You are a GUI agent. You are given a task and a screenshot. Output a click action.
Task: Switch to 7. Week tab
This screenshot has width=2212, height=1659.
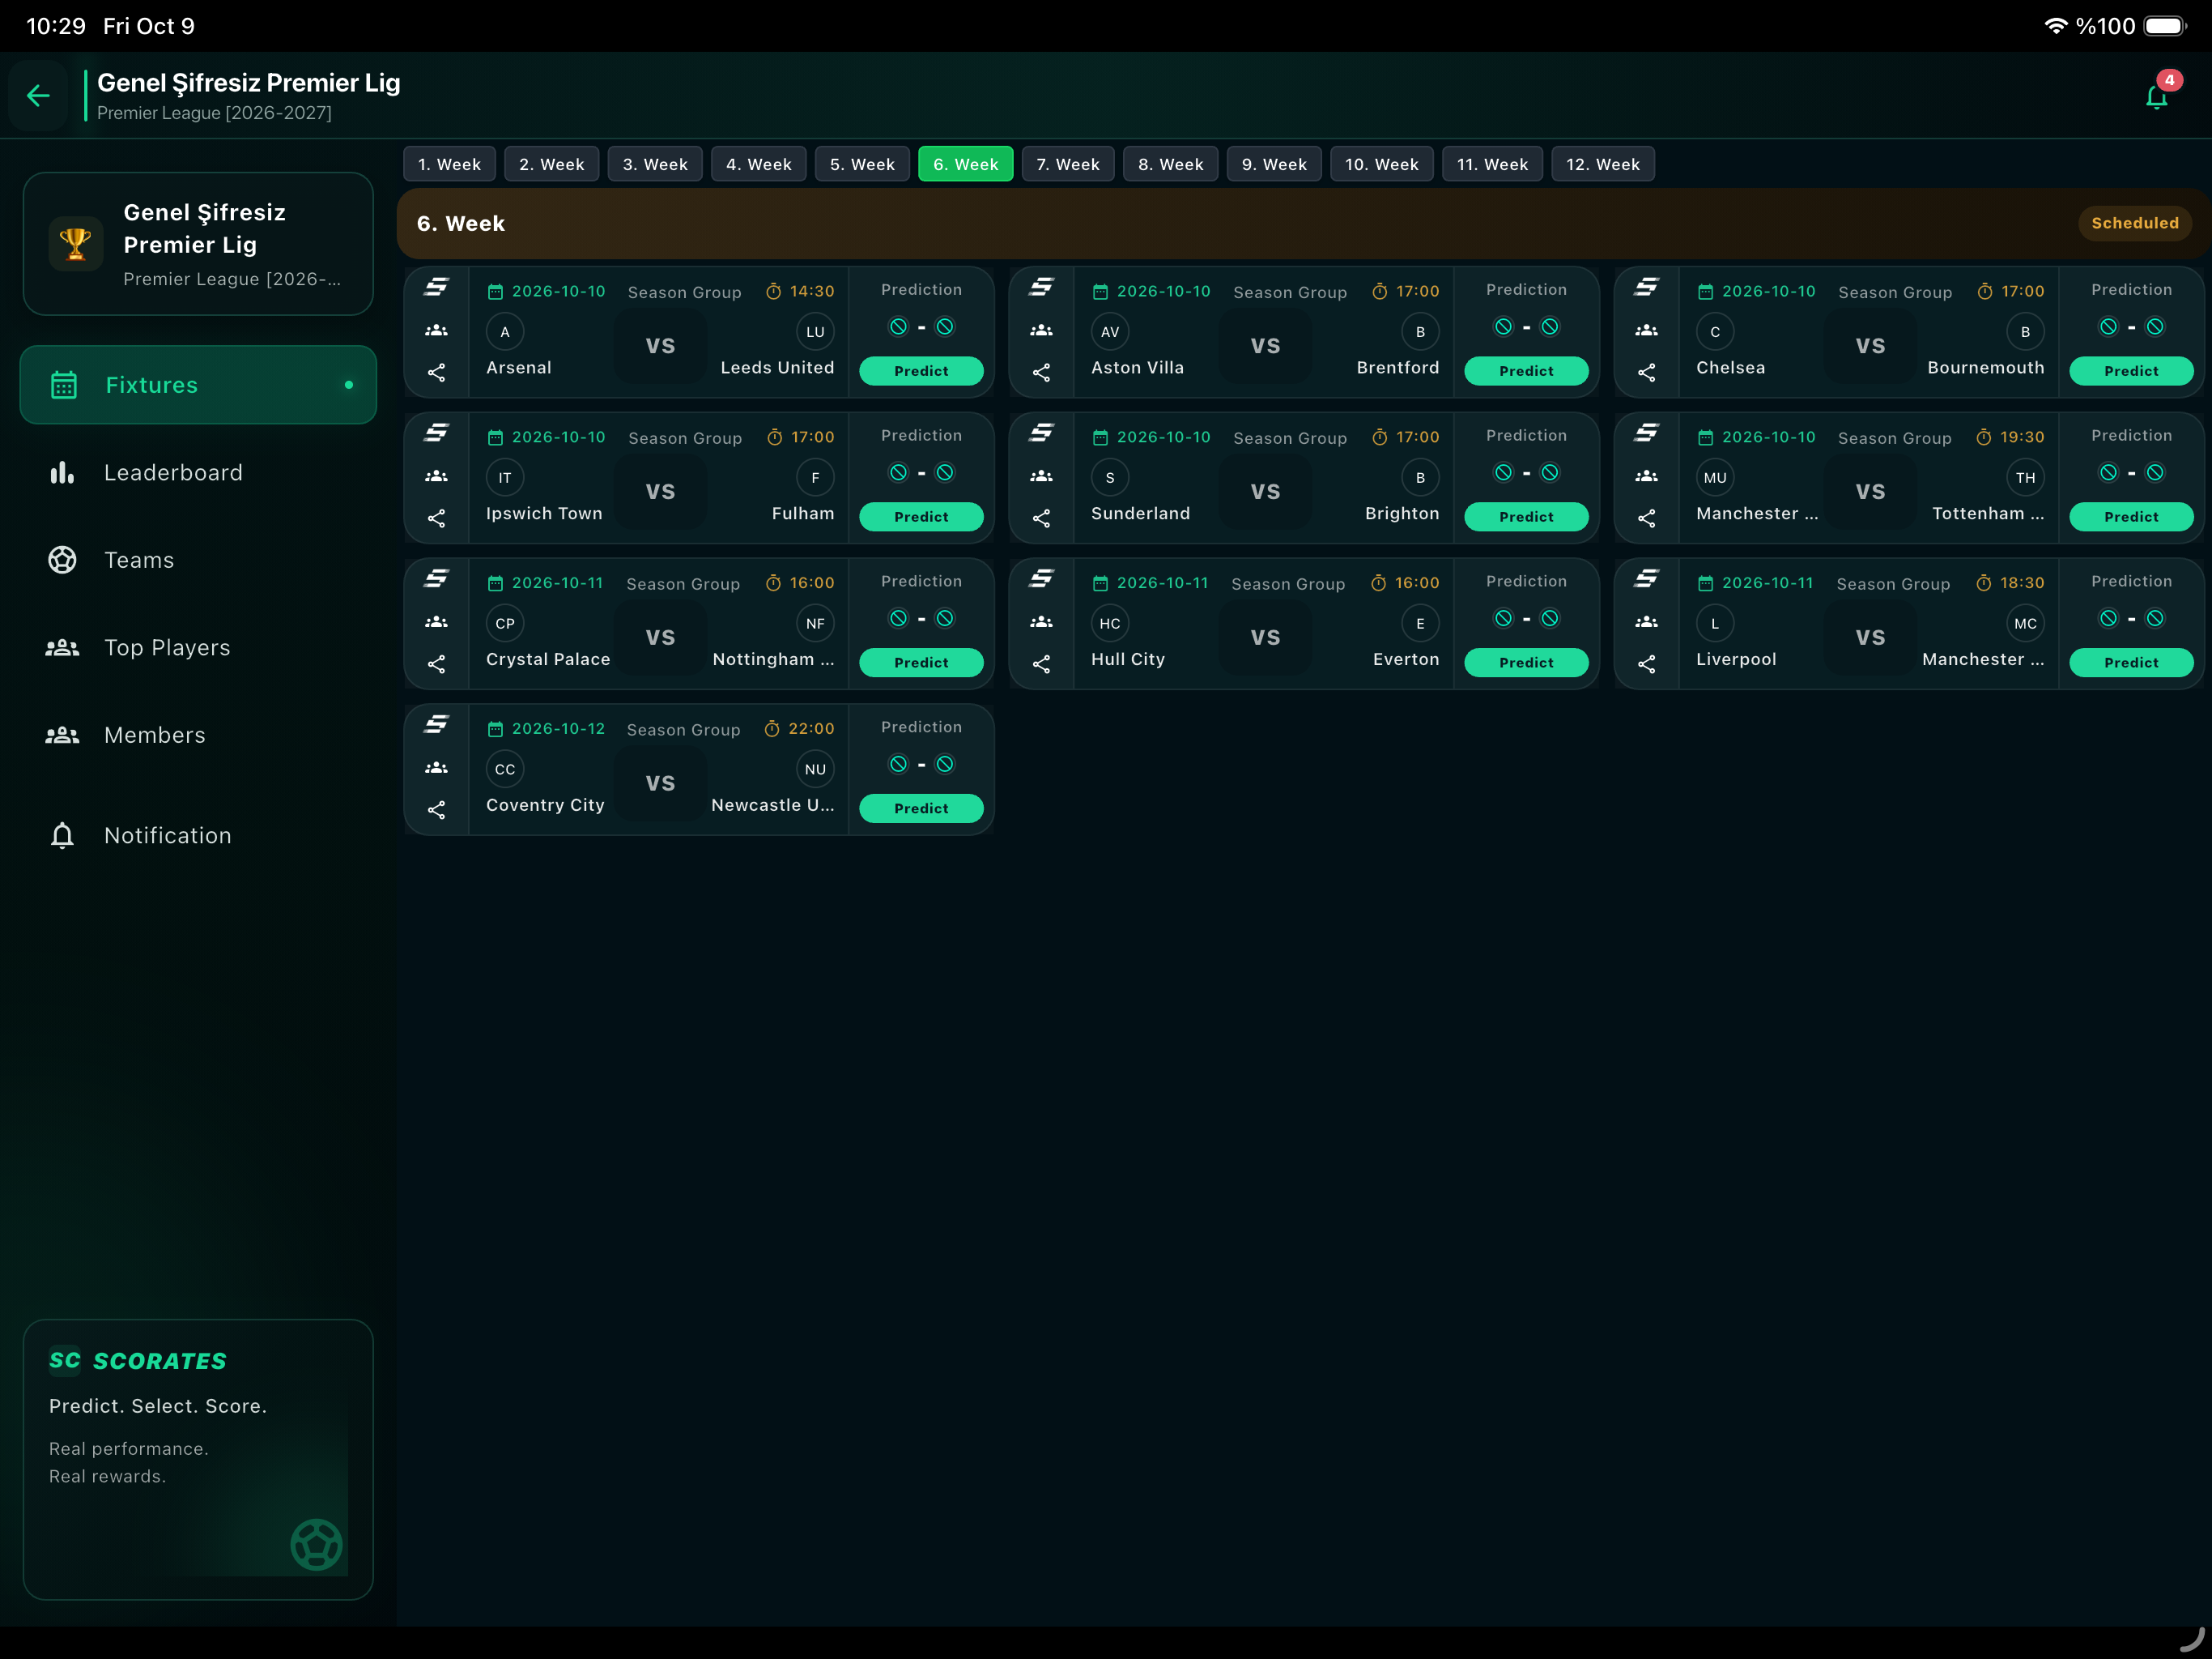point(1067,164)
